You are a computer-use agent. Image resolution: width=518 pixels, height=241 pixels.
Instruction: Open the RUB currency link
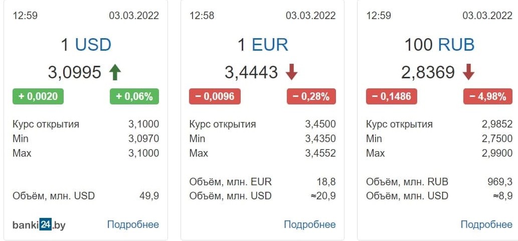coord(456,45)
